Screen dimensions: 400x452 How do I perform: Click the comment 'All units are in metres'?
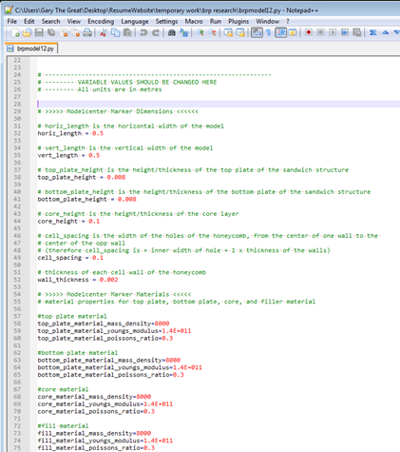120,89
